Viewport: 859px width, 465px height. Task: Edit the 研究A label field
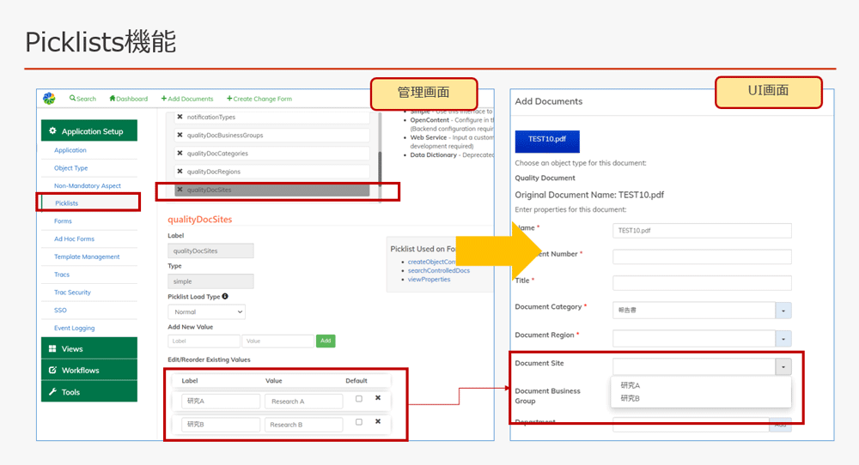[221, 401]
